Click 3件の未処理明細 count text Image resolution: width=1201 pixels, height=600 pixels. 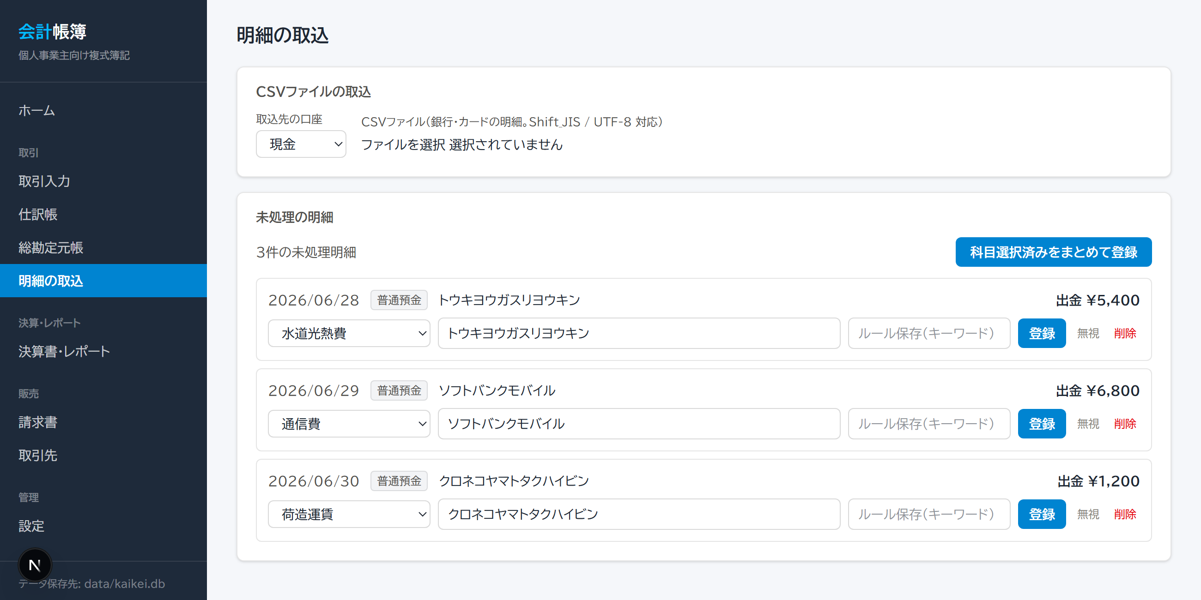click(x=306, y=252)
